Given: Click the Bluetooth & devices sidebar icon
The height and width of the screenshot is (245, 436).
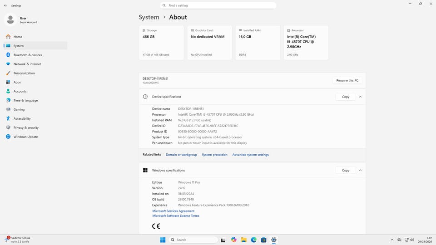Looking at the screenshot, I should [8, 55].
